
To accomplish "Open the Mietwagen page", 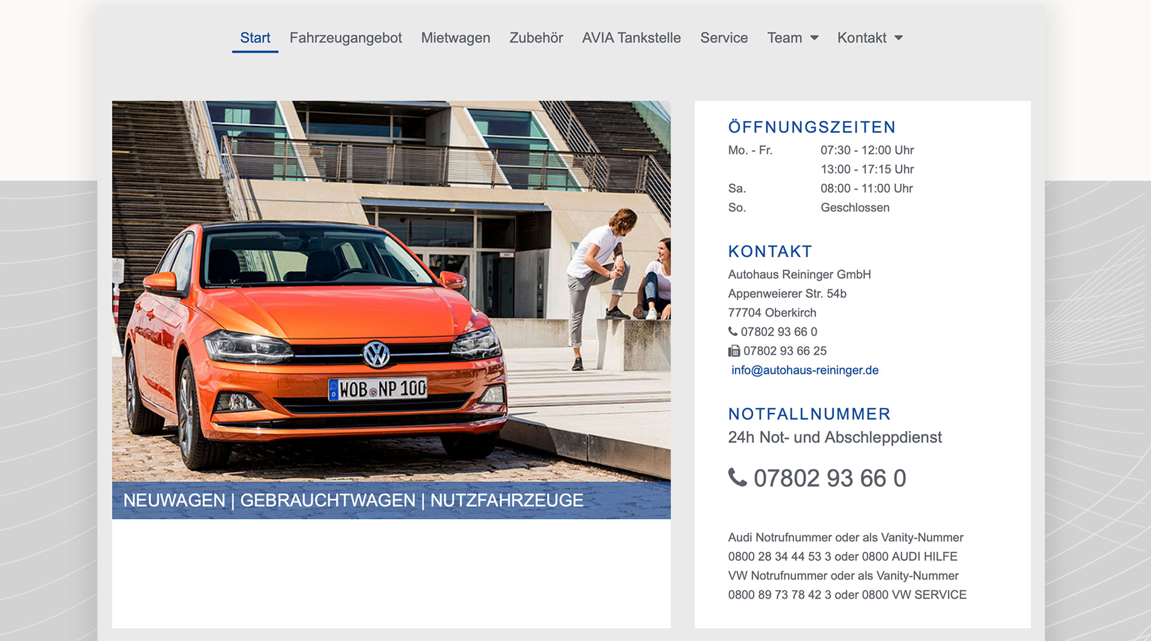I will (456, 38).
